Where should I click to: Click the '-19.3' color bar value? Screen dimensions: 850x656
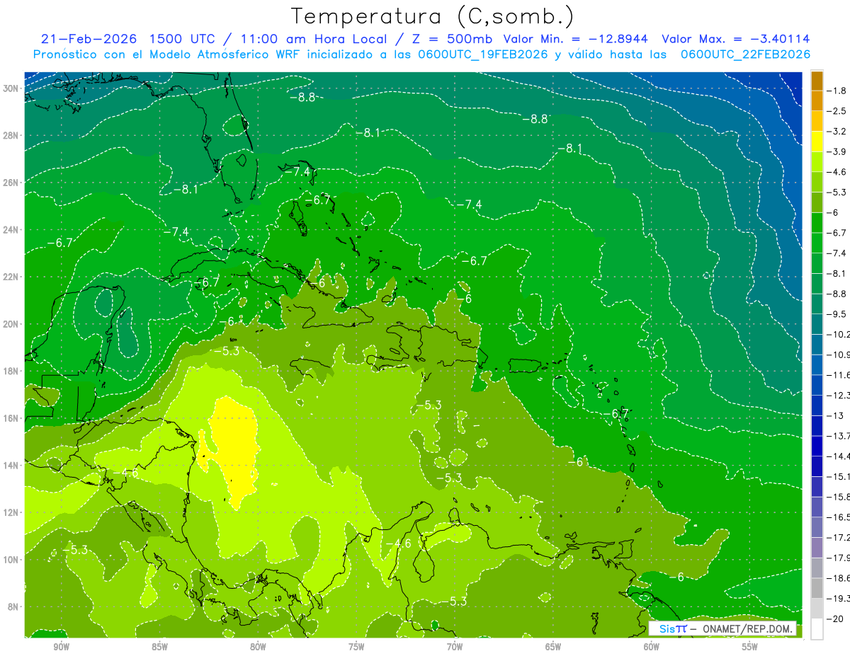click(x=839, y=599)
